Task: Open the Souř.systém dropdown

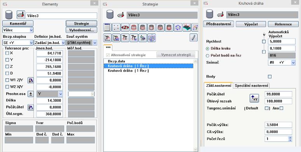Action: click(95, 43)
